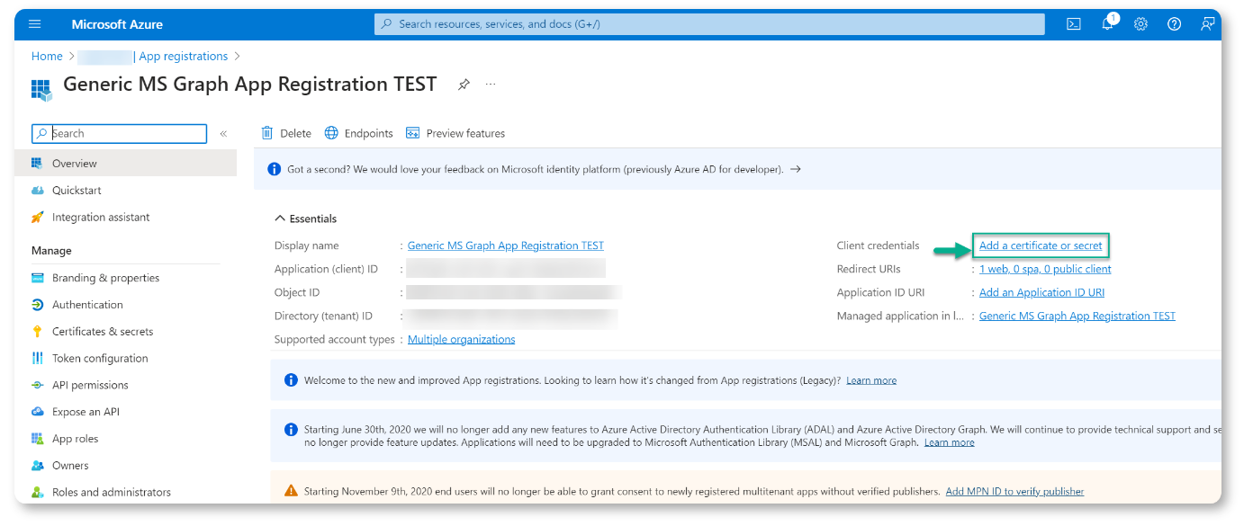Click the Branding & properties icon
1244x526 pixels.
[37, 278]
